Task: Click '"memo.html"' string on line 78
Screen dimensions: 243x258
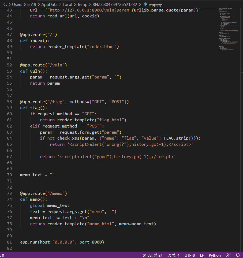Action: tap(100, 224)
